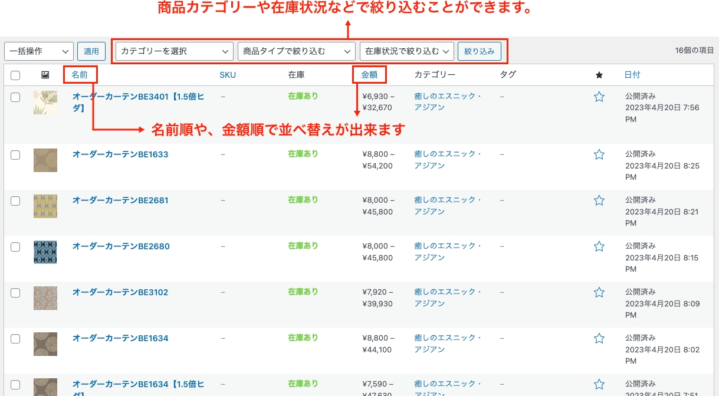
Task: Open 在庫状況で絞り込む stock filter dropdown
Action: pyautogui.click(x=406, y=51)
